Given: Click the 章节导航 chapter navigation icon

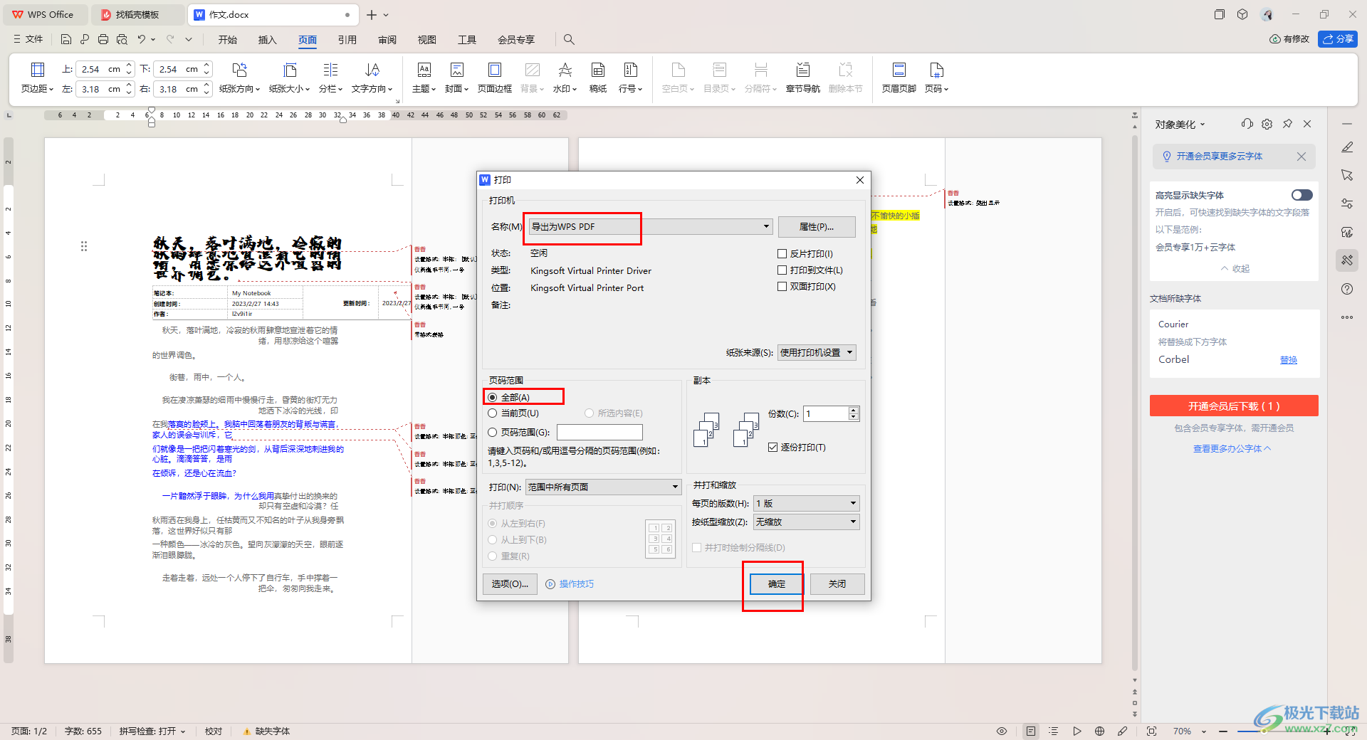Looking at the screenshot, I should point(802,77).
